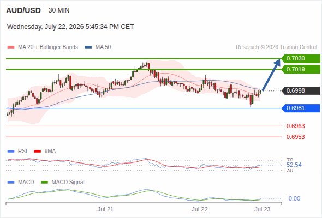Select the 0.6998 current price tag
Screen dimensions: 322x218
[301, 90]
